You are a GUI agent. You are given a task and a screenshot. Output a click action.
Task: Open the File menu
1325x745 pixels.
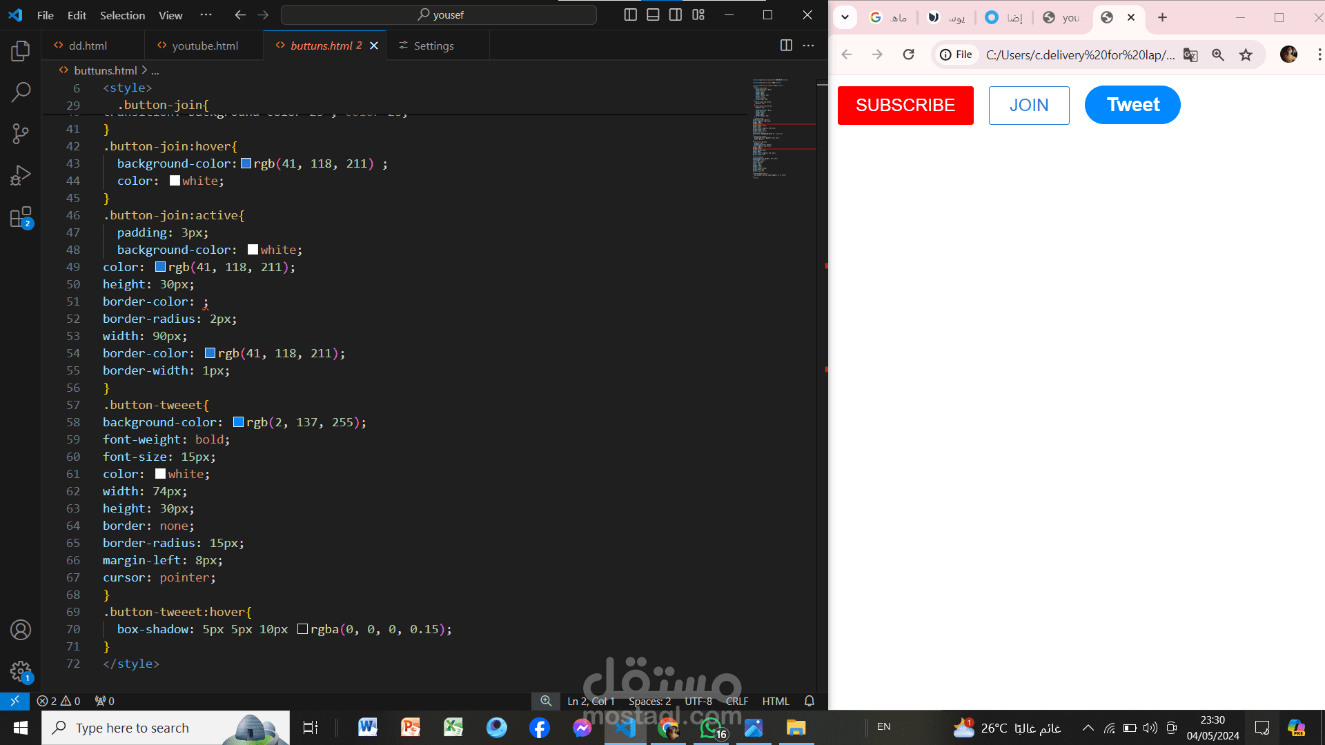tap(46, 15)
